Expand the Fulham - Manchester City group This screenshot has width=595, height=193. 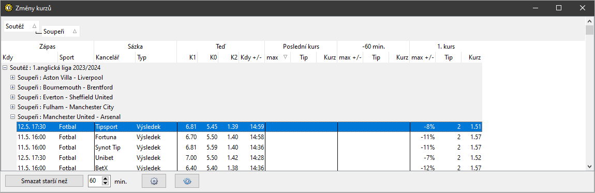click(x=12, y=107)
